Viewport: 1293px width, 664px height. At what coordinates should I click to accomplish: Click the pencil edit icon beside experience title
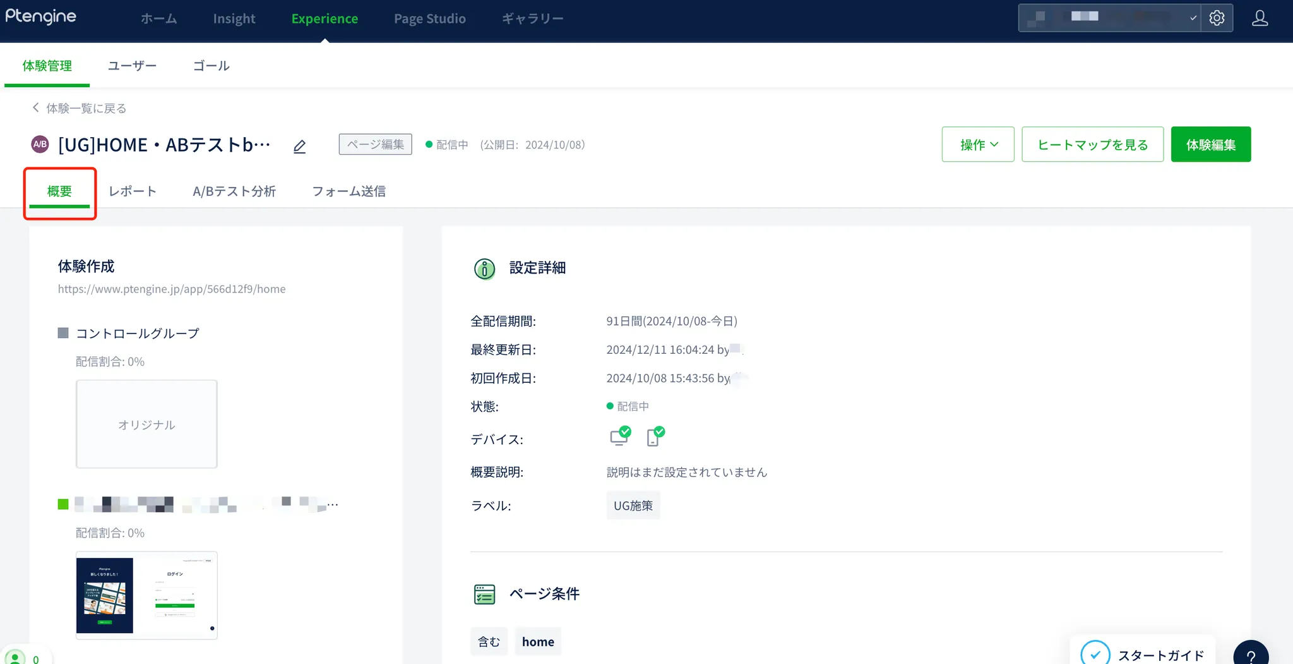[x=299, y=147]
